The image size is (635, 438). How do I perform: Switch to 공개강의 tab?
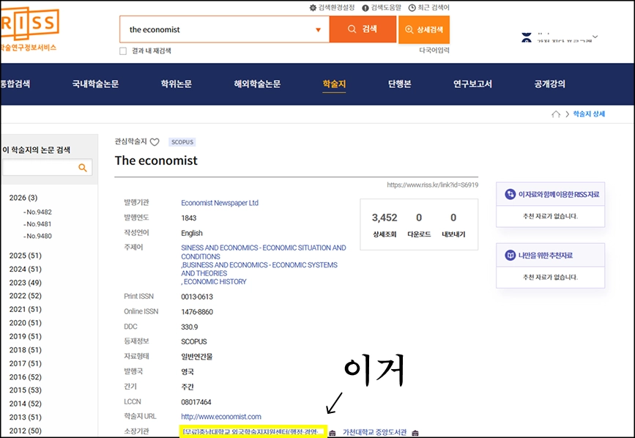pyautogui.click(x=549, y=83)
